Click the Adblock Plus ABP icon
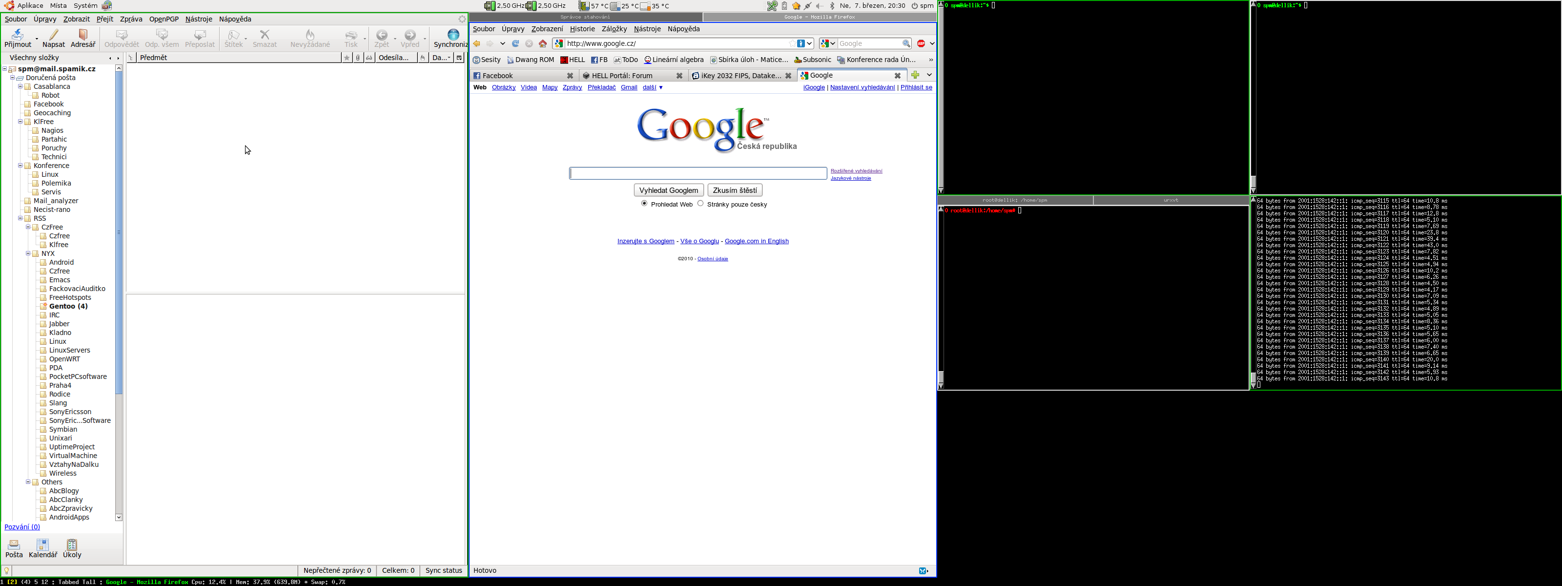 tap(921, 43)
